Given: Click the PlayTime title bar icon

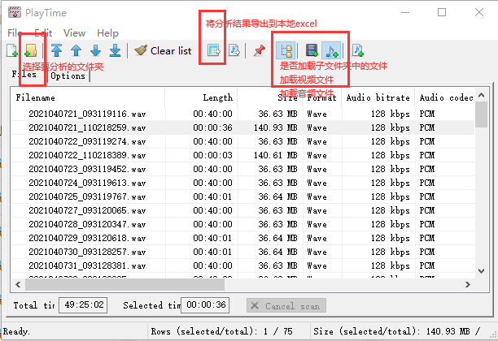Looking at the screenshot, I should (x=15, y=13).
